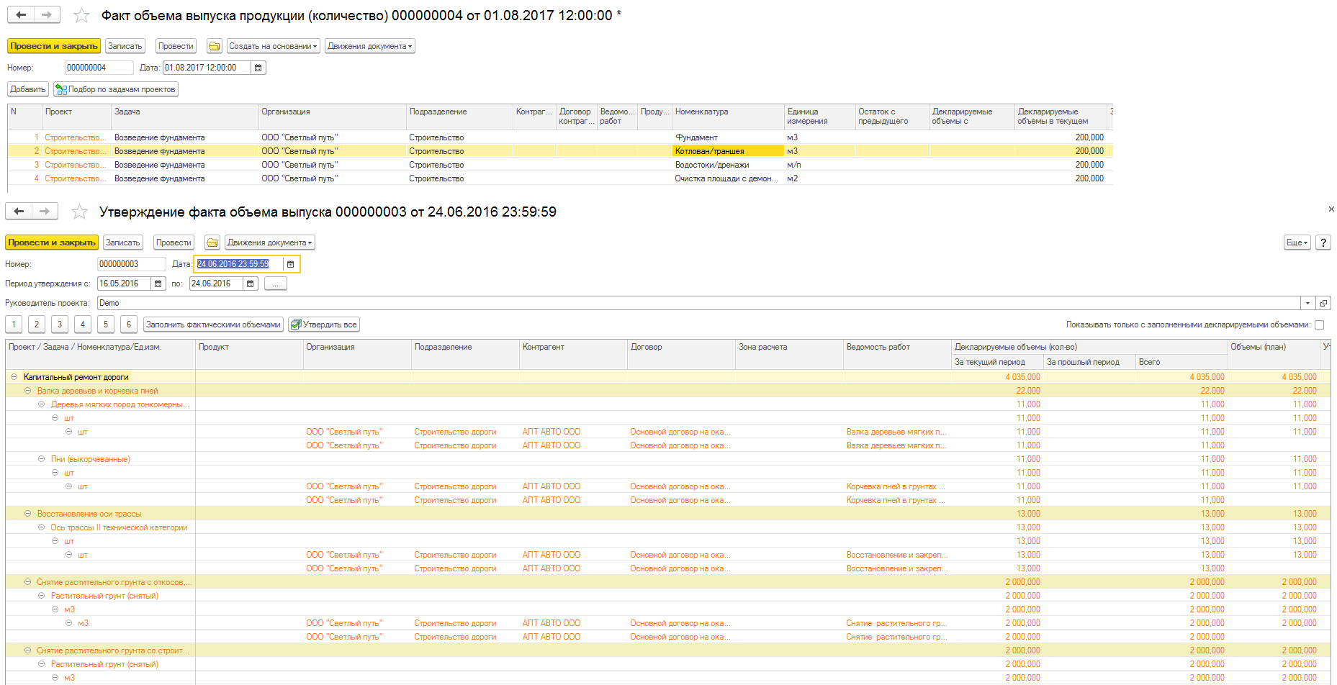Click Заполнить фактическими объемами button
The width and height of the screenshot is (1337, 685).
213,325
